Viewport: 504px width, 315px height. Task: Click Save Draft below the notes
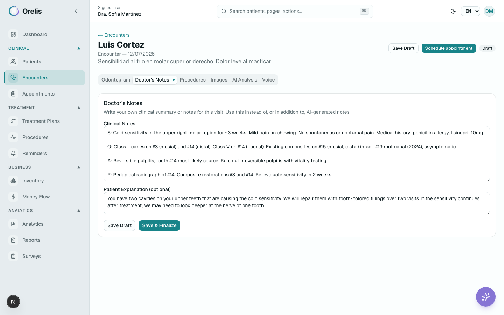coord(119,225)
